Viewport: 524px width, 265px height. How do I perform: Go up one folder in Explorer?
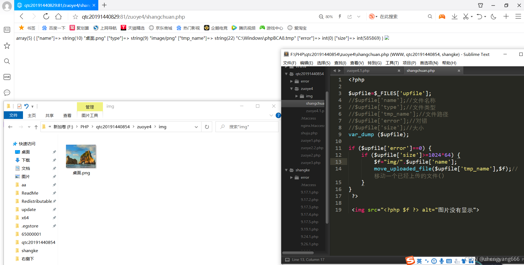point(36,127)
